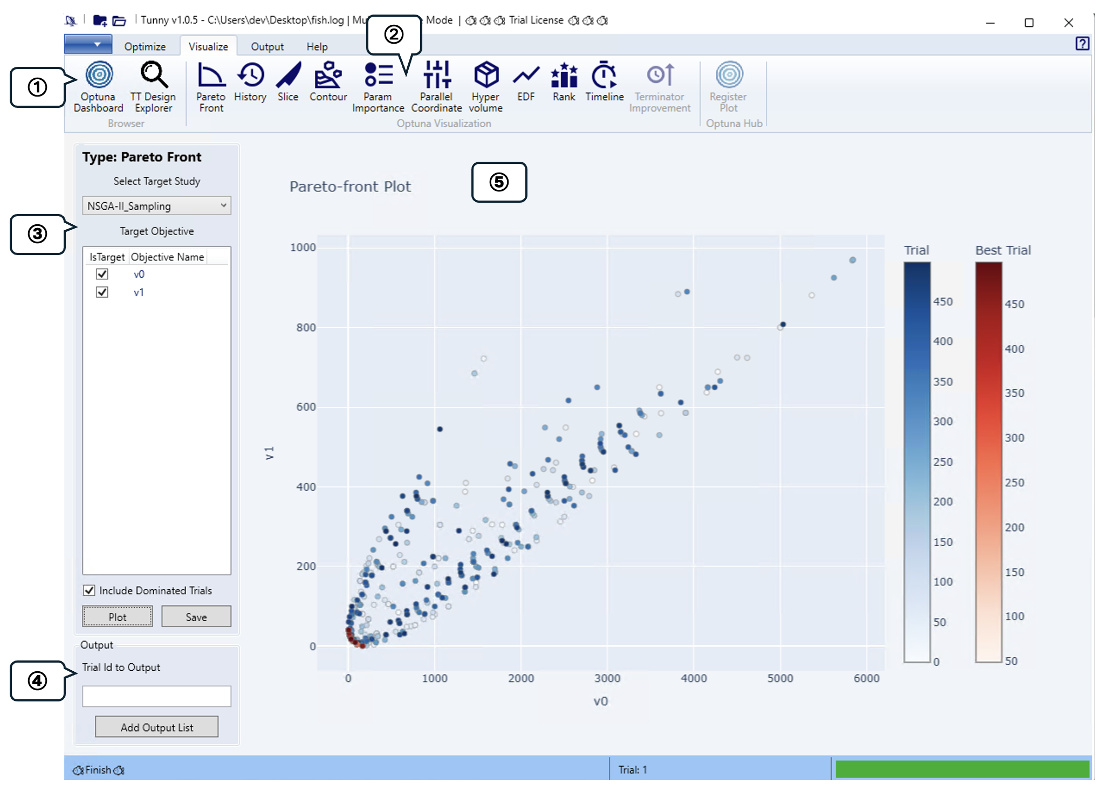Click the Trial Id to Output field

coord(156,696)
